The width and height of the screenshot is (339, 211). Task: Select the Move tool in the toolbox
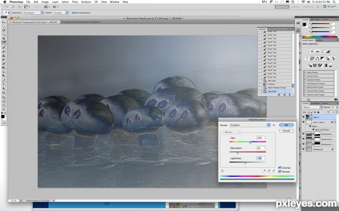[4, 22]
